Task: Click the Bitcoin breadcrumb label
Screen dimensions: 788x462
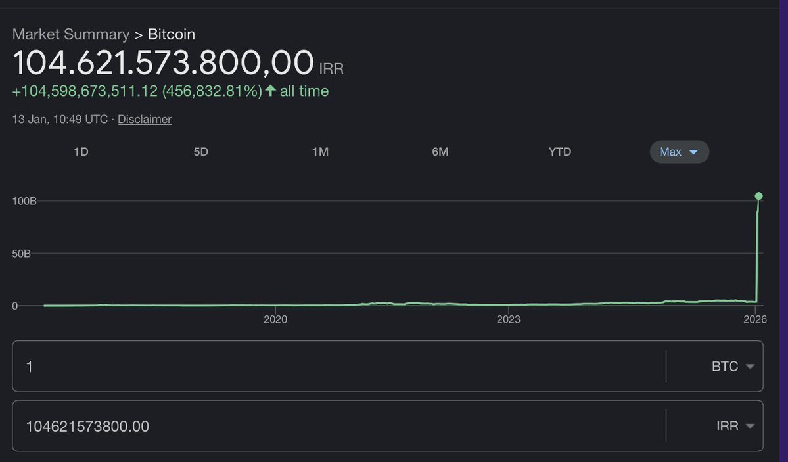Action: click(x=172, y=34)
